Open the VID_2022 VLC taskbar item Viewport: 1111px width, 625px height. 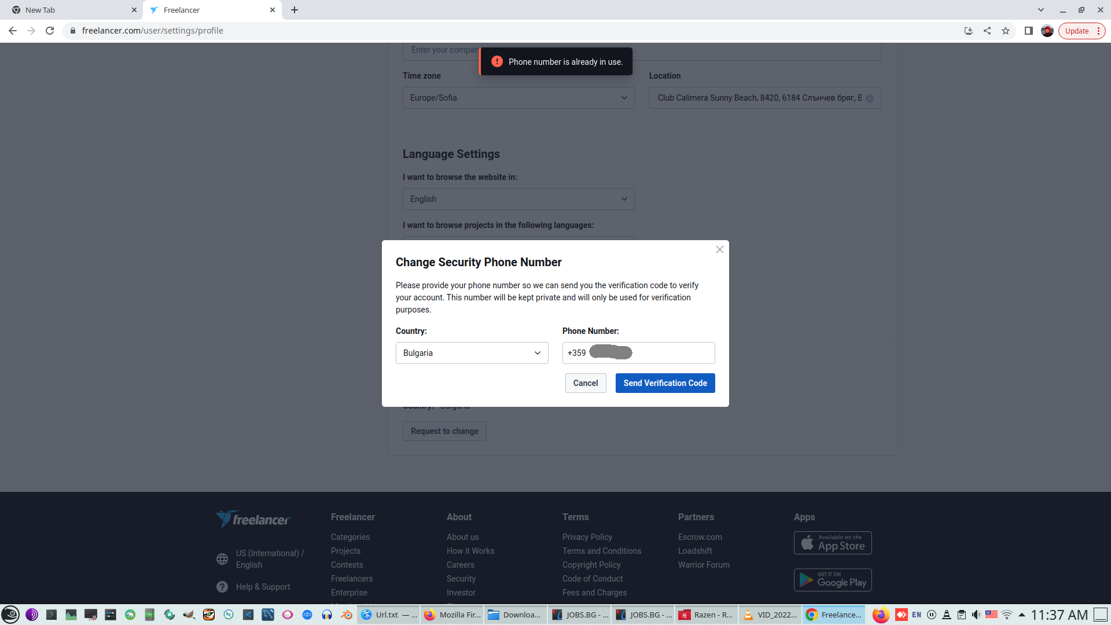coord(770,615)
